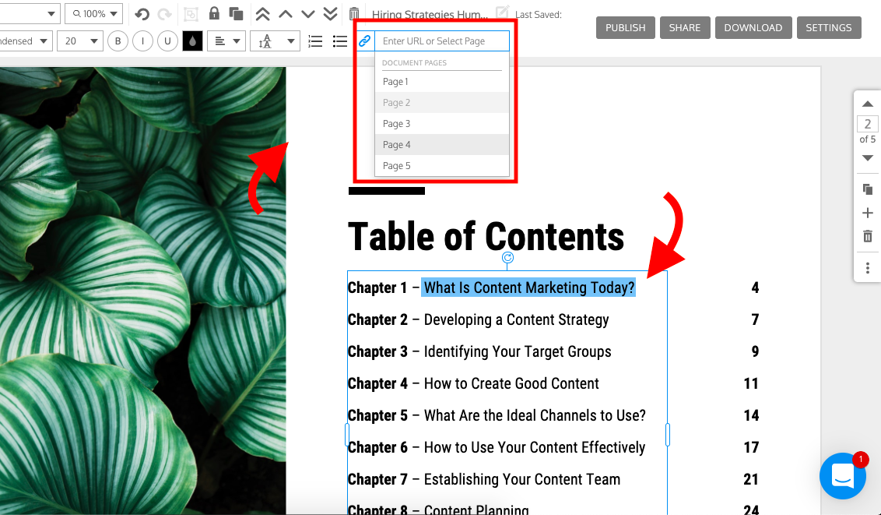Go to previous page arrow

click(x=868, y=104)
